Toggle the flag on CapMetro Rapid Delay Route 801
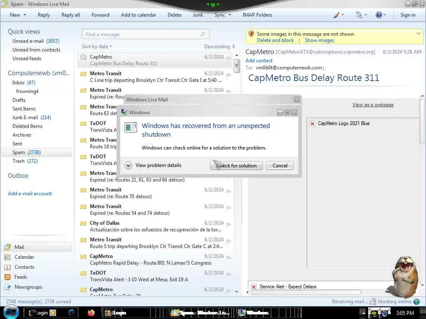 tap(229, 258)
